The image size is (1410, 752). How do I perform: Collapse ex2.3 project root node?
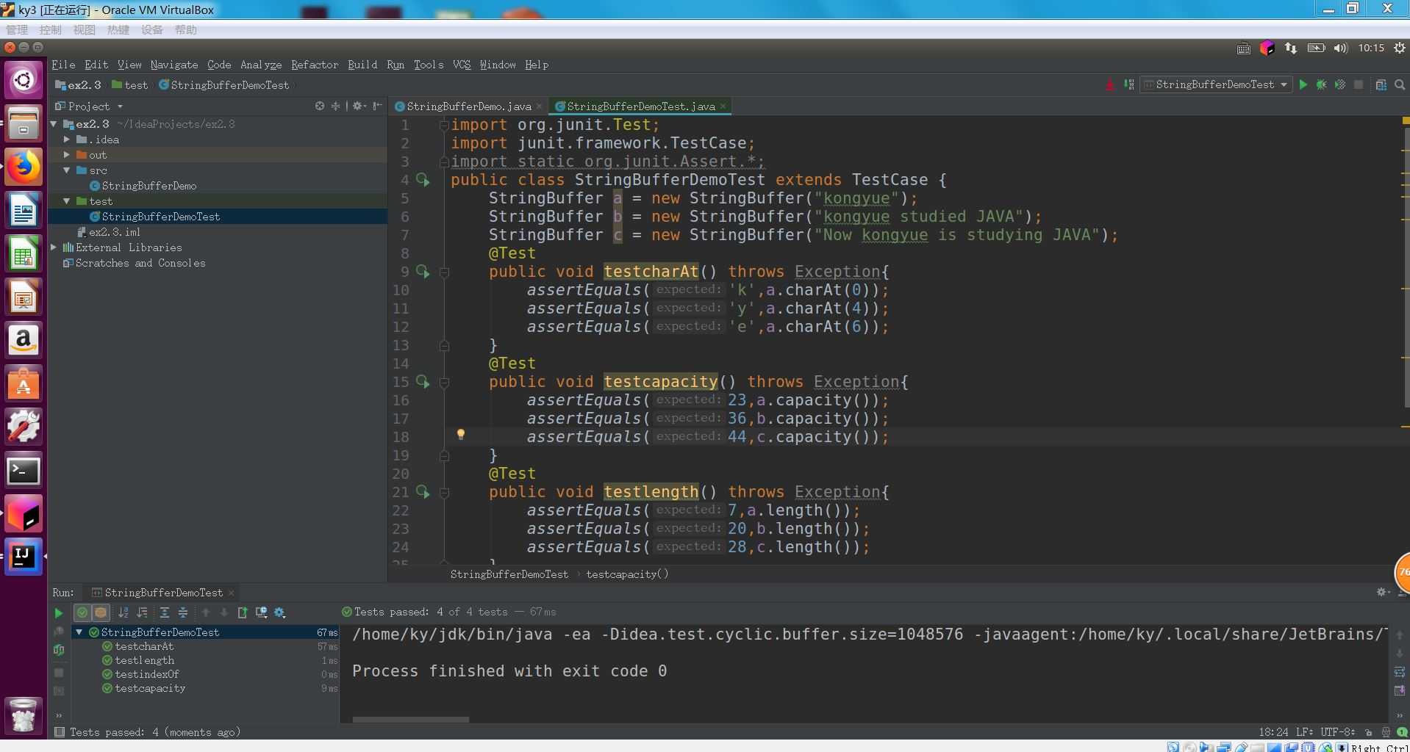point(54,124)
